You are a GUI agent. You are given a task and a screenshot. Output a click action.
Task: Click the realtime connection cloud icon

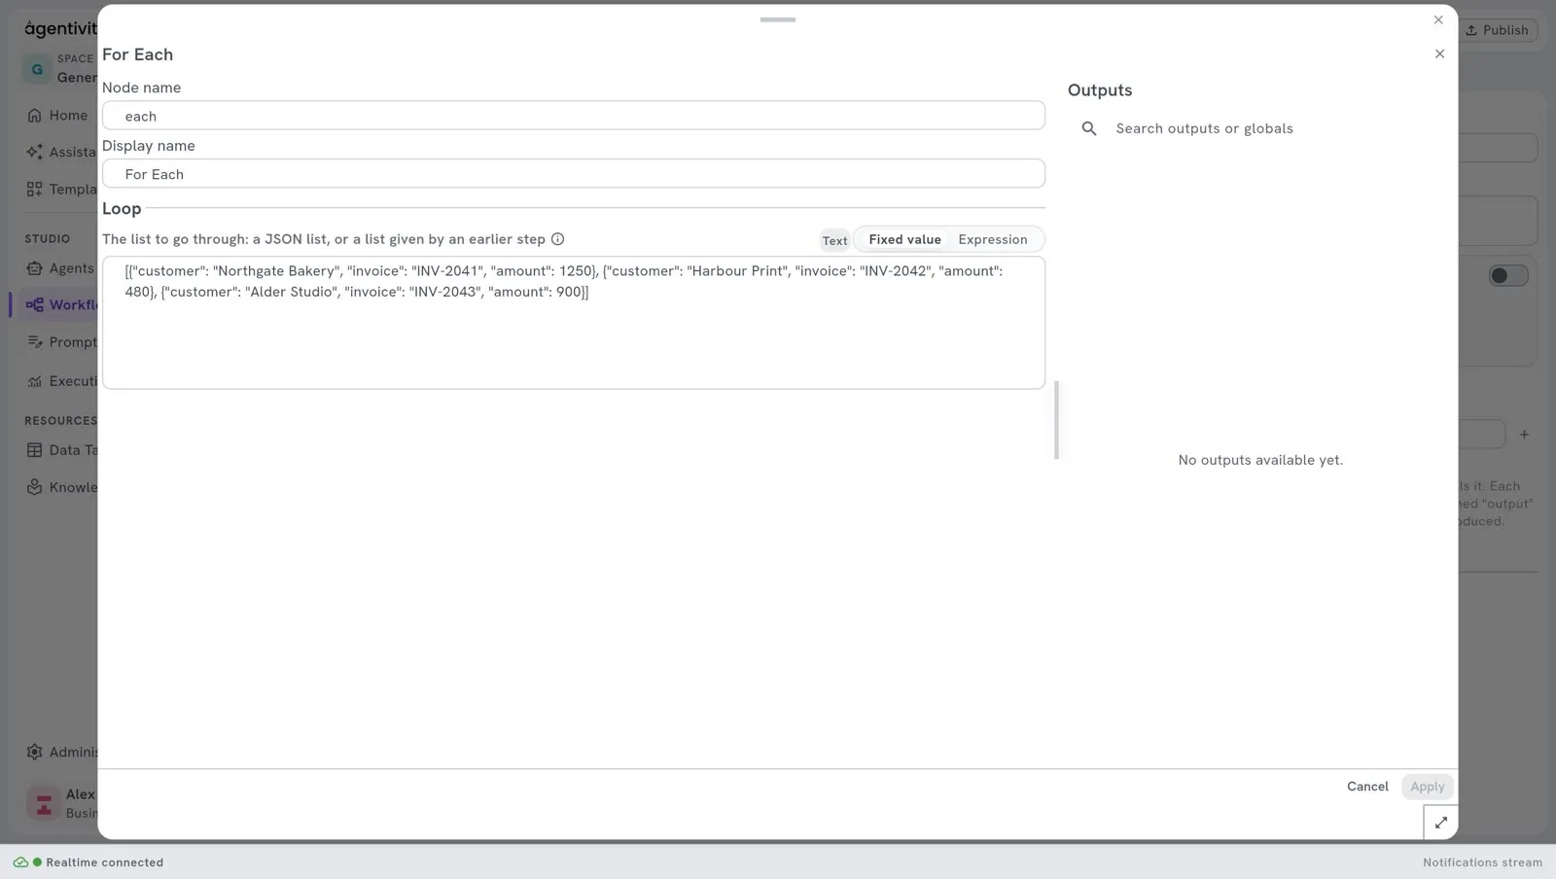(x=20, y=862)
